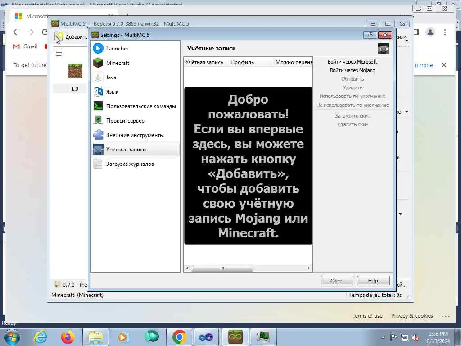Open Chrome's three-dot menu

click(x=445, y=32)
